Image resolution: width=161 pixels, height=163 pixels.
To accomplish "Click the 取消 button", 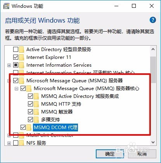I will coord(142,154).
